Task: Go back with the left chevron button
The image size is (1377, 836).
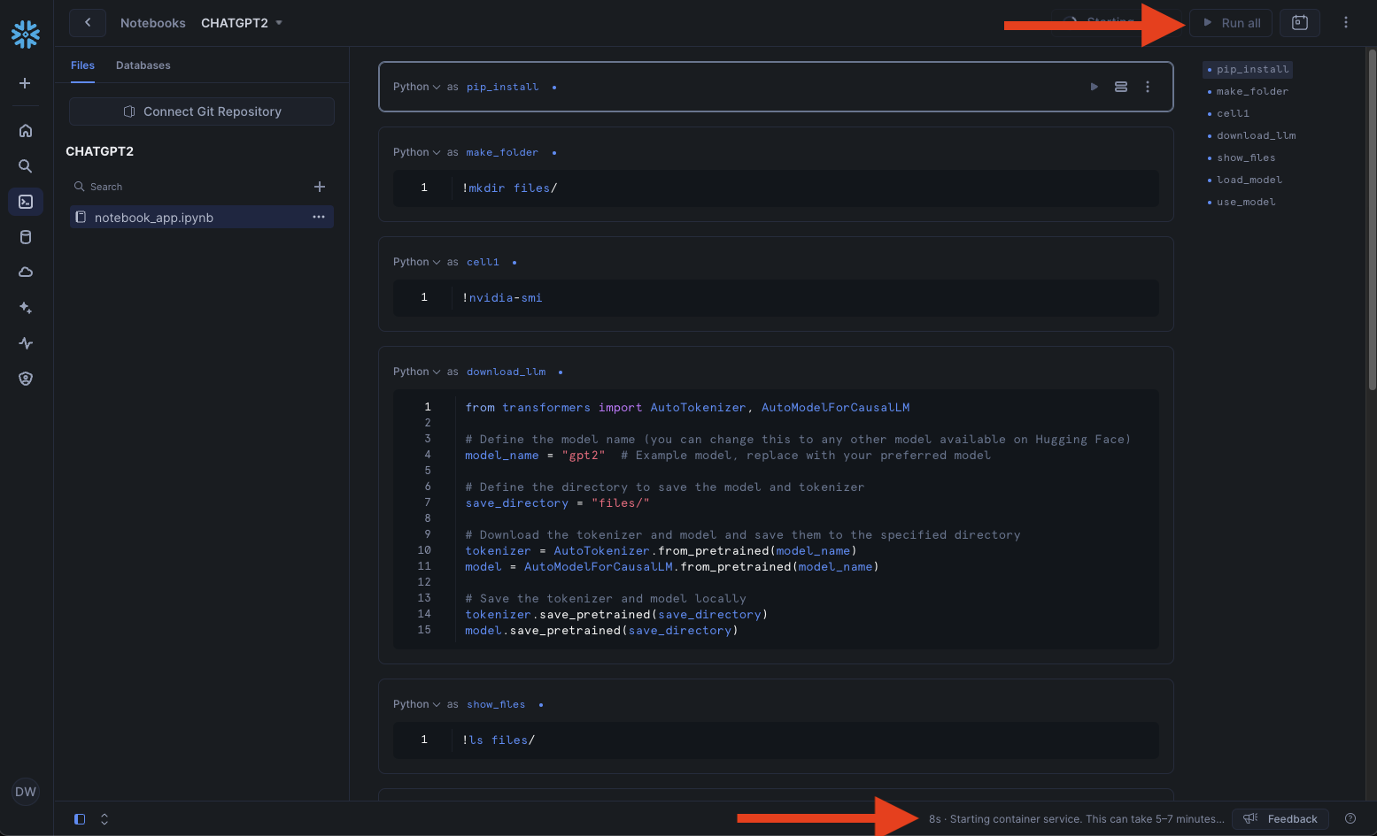Action: click(x=88, y=22)
